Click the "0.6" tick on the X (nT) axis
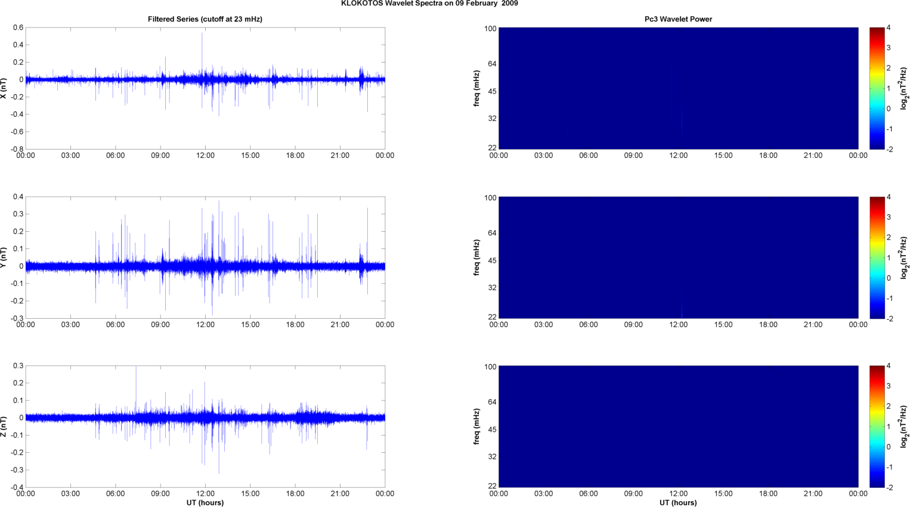 18,28
